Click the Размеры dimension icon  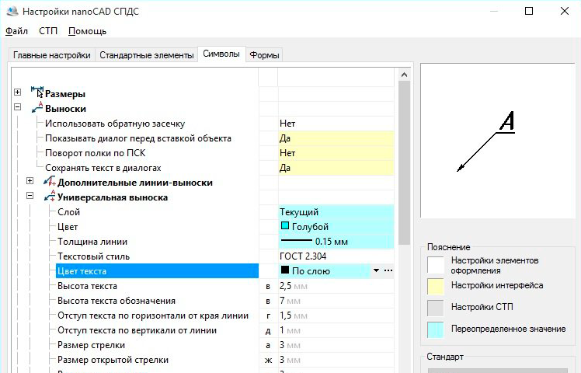pos(37,92)
